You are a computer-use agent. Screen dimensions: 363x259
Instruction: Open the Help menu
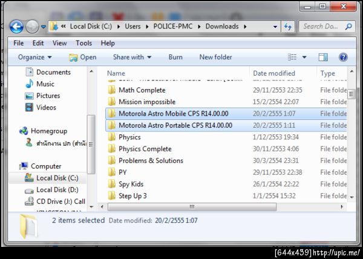tap(108, 43)
